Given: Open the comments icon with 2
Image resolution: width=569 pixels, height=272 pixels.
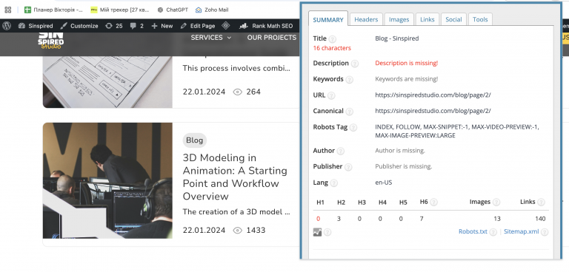Looking at the screenshot, I should tap(137, 26).
